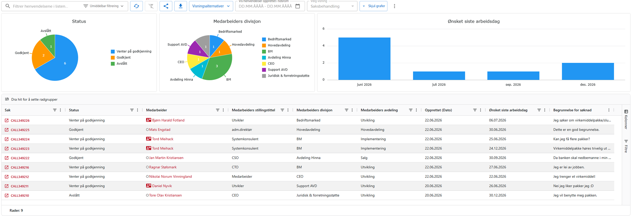Open filter for Status column

pyautogui.click(x=132, y=110)
